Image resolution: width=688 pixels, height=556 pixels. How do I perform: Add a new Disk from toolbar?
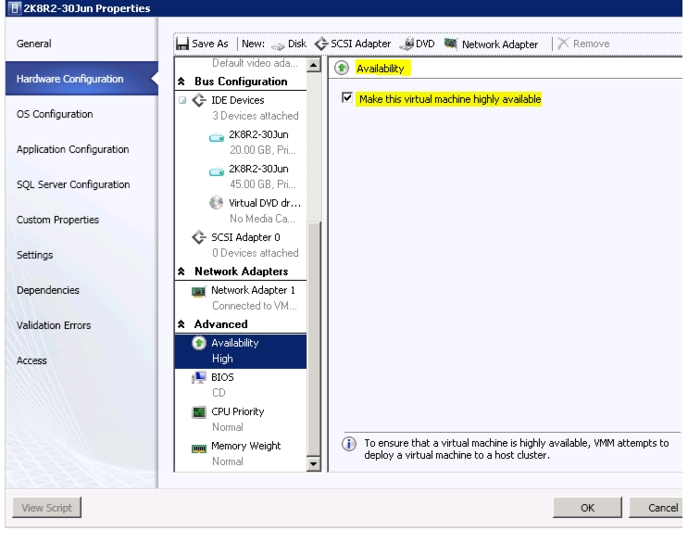click(x=289, y=44)
